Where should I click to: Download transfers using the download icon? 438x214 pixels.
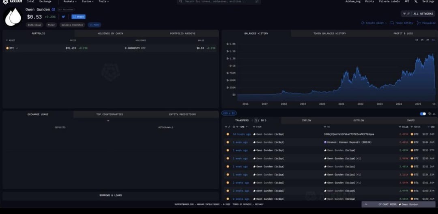point(434,114)
